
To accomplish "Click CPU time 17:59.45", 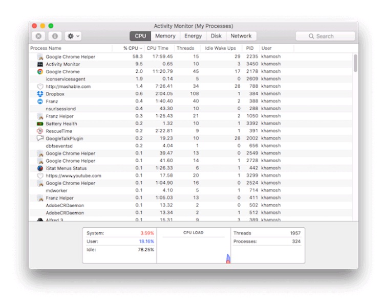I will (x=163, y=56).
